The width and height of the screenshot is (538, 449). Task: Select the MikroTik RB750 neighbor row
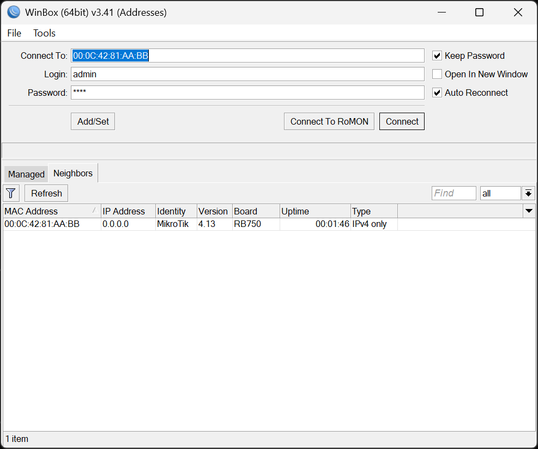(164, 223)
